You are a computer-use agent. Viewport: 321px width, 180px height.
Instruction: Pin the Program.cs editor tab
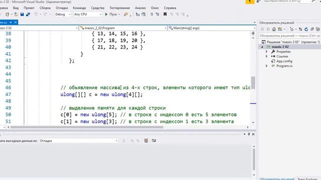tap(11, 22)
